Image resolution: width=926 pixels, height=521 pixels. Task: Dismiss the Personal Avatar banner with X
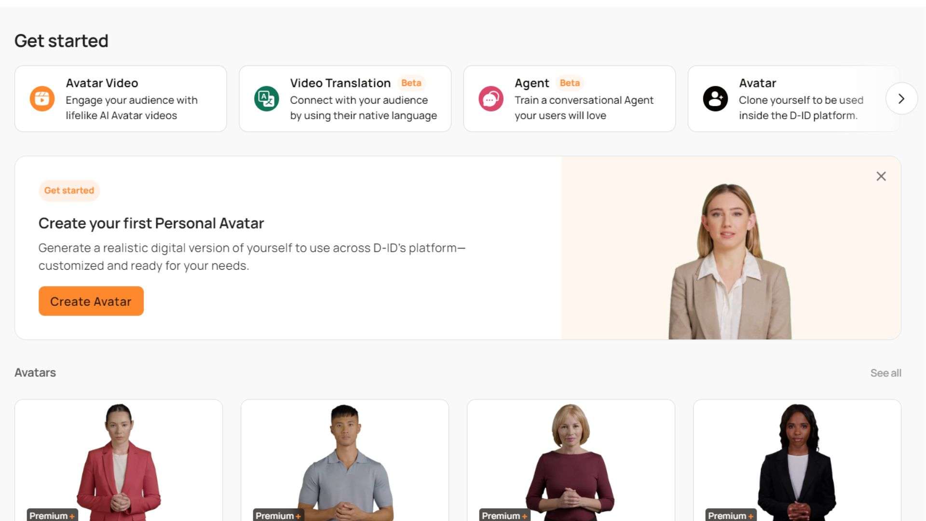[881, 177]
